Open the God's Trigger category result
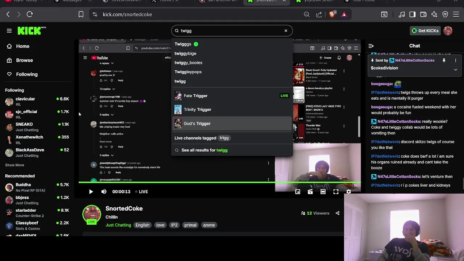 tap(232, 124)
